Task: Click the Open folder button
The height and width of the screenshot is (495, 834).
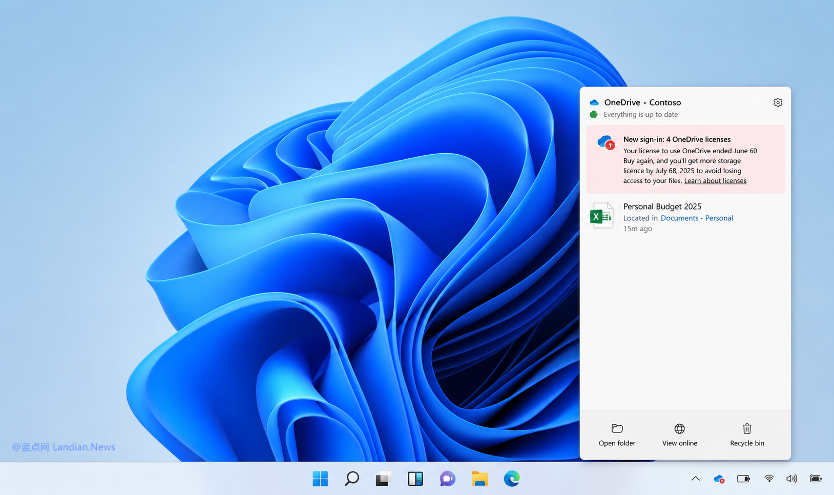Action: [617, 435]
